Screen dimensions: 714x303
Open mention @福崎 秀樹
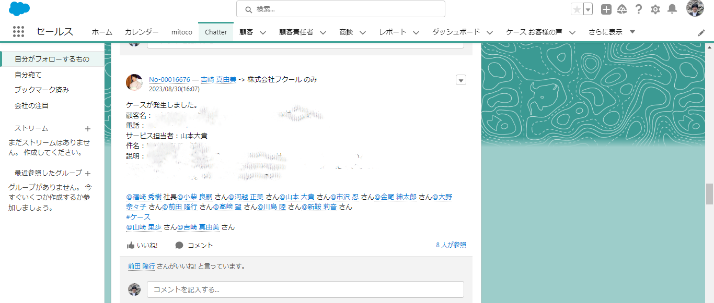(144, 197)
